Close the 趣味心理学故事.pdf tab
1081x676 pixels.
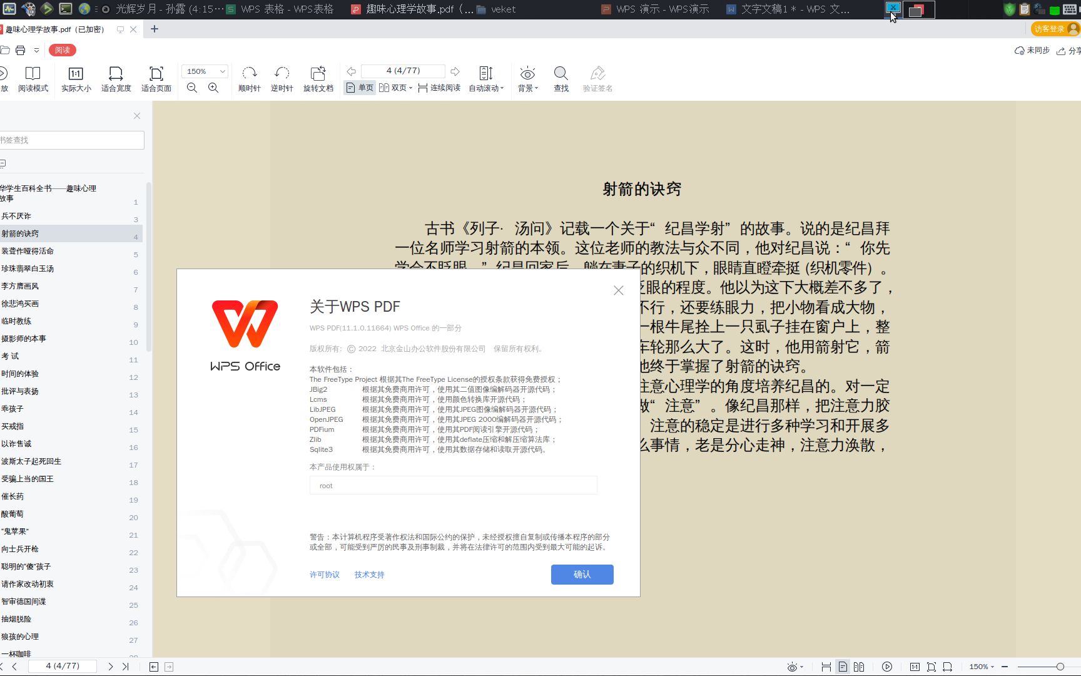133,29
